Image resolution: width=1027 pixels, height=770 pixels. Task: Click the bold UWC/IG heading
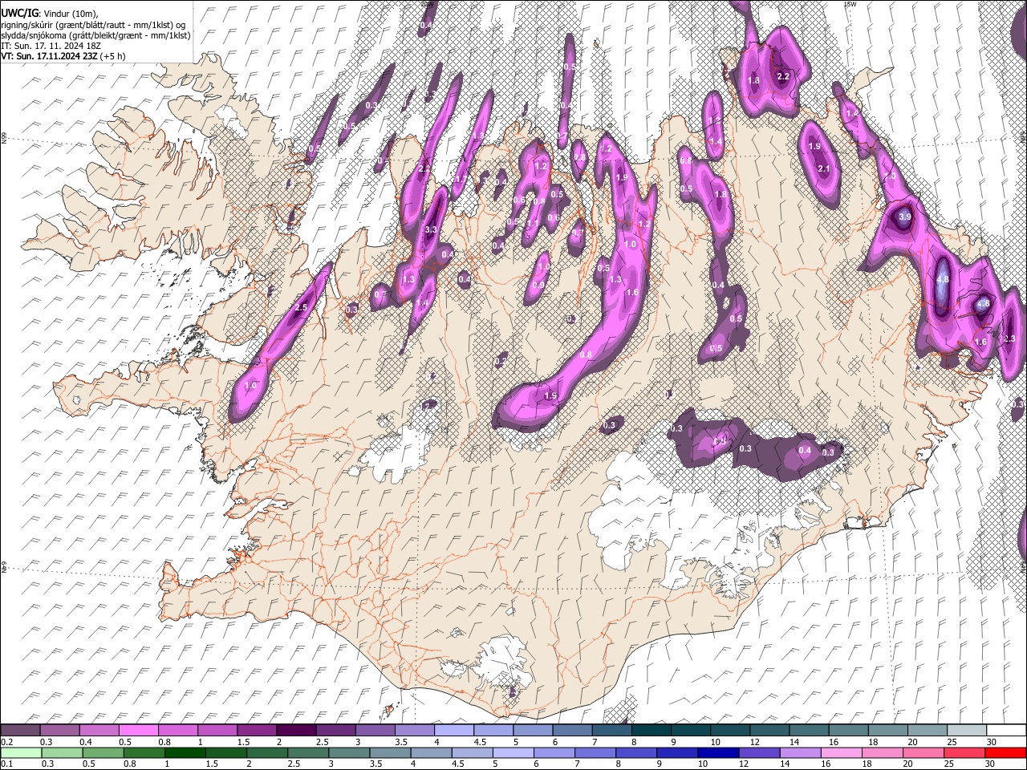click(x=20, y=13)
